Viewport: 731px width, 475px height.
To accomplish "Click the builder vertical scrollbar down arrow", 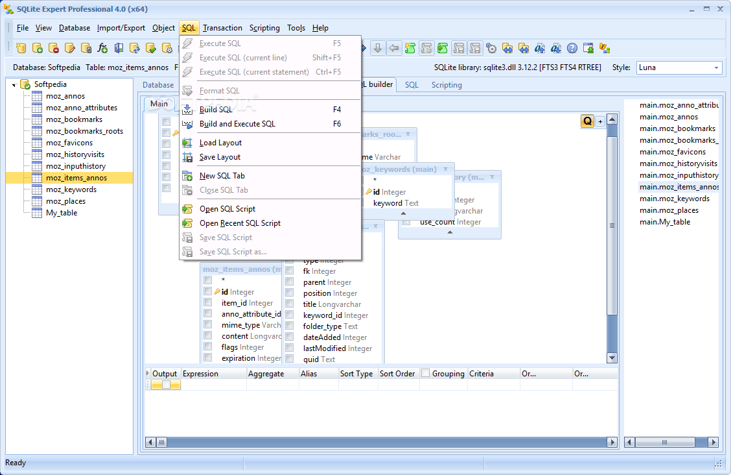I will (612, 358).
